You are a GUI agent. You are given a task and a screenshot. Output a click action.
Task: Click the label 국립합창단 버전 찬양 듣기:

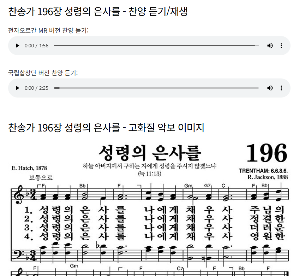[x=43, y=73]
